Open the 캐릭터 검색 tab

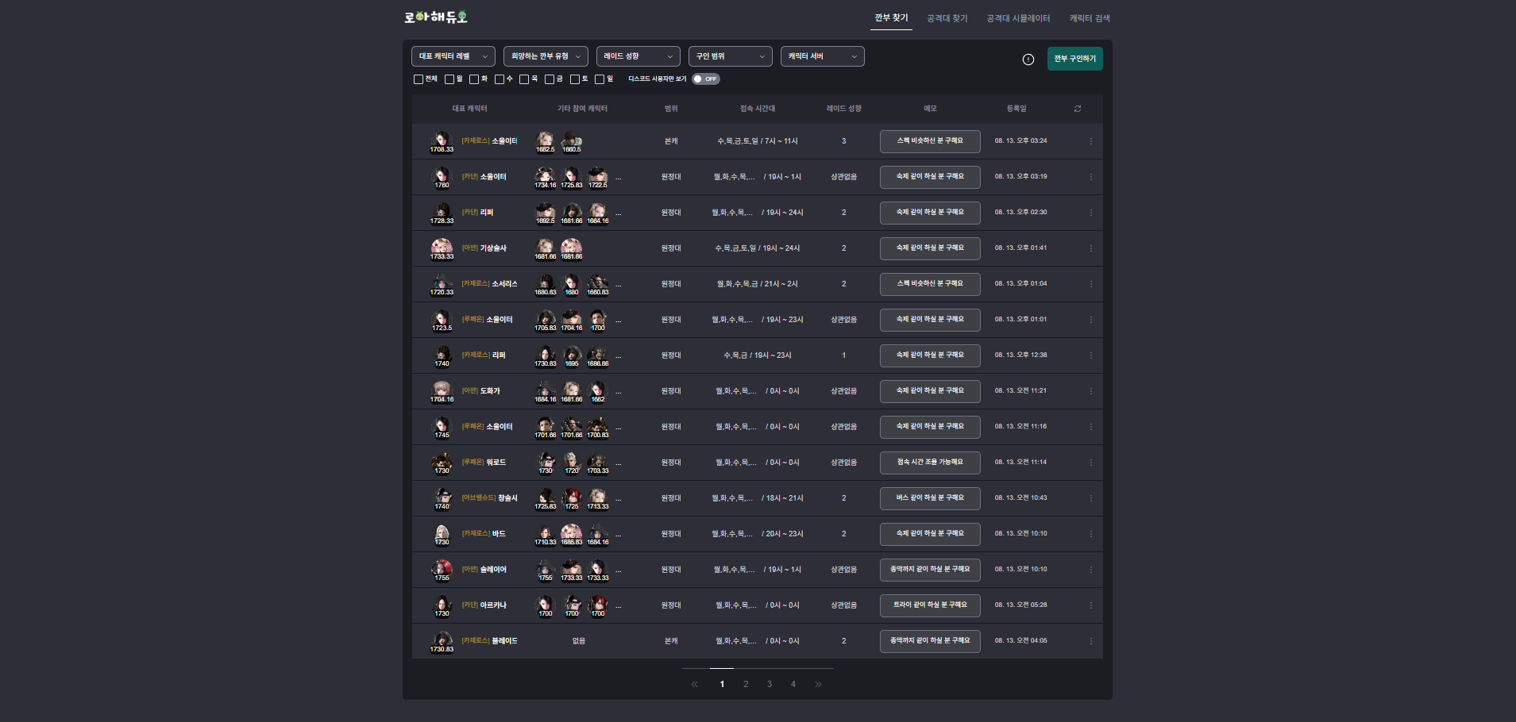(1090, 18)
